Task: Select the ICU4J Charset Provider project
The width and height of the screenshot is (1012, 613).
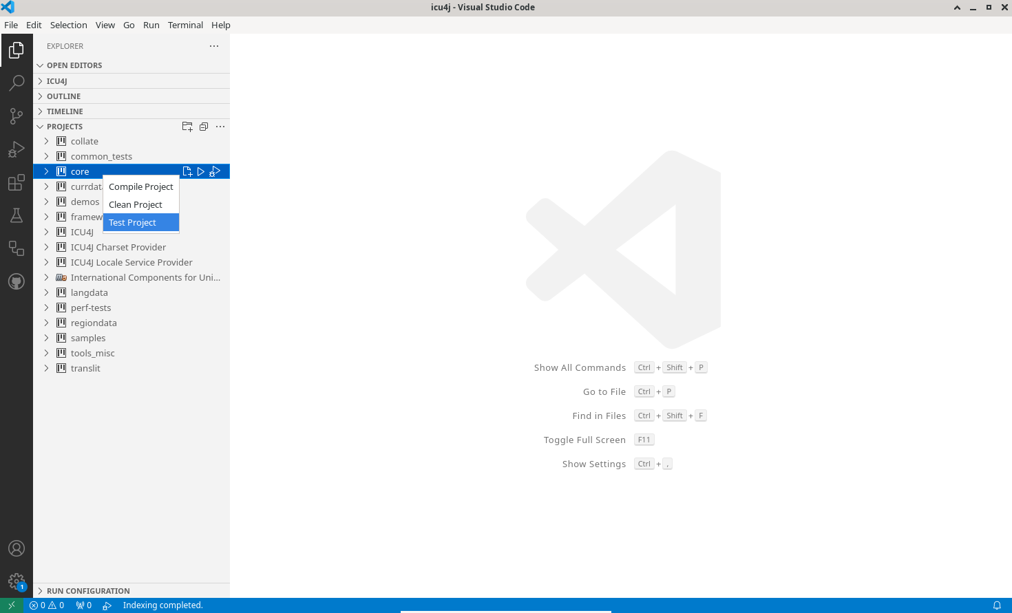Action: point(118,247)
